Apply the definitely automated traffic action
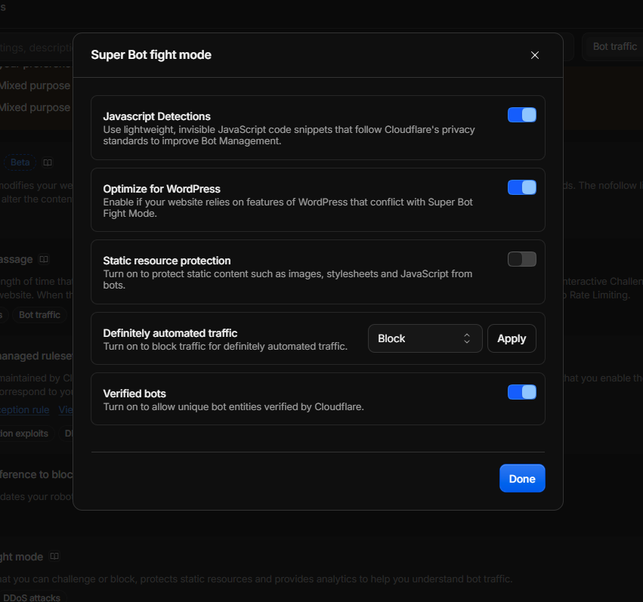The height and width of the screenshot is (602, 643). pos(512,338)
